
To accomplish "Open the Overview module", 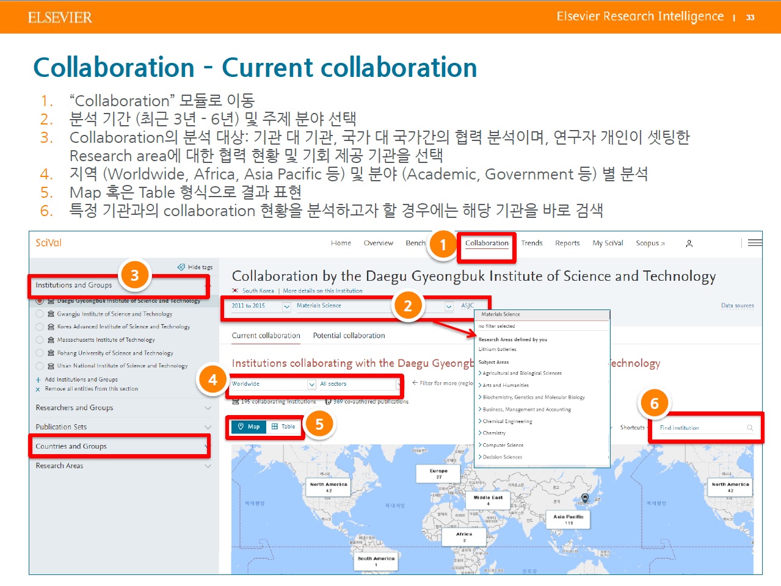I will 379,243.
